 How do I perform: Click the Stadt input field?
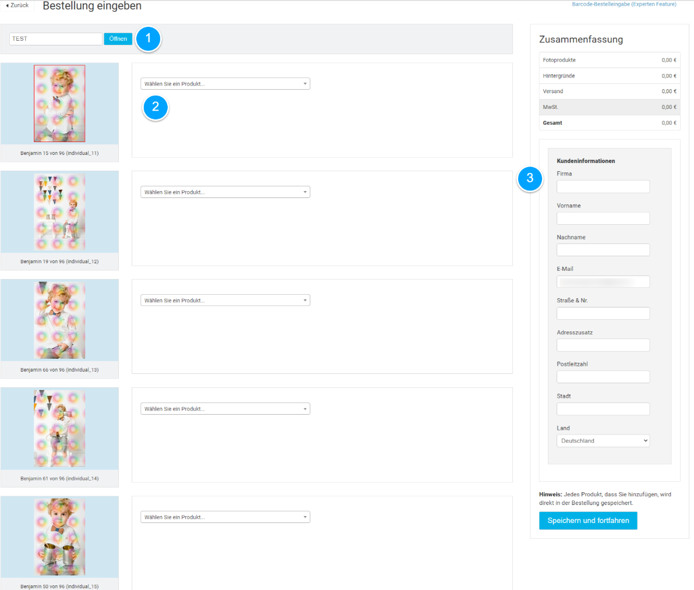tap(603, 409)
